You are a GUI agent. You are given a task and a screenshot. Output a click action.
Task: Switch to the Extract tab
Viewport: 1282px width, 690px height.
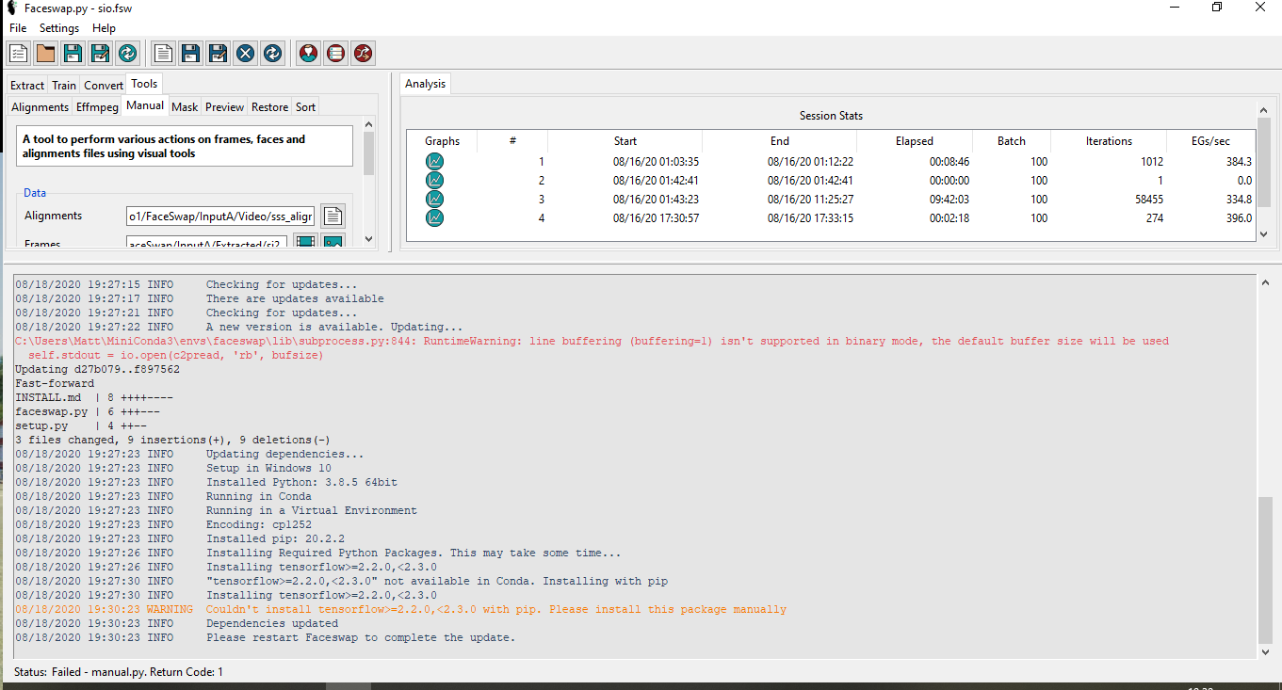point(27,86)
